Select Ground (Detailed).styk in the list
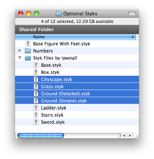The width and height of the screenshot is (154, 159). click(x=77, y=94)
